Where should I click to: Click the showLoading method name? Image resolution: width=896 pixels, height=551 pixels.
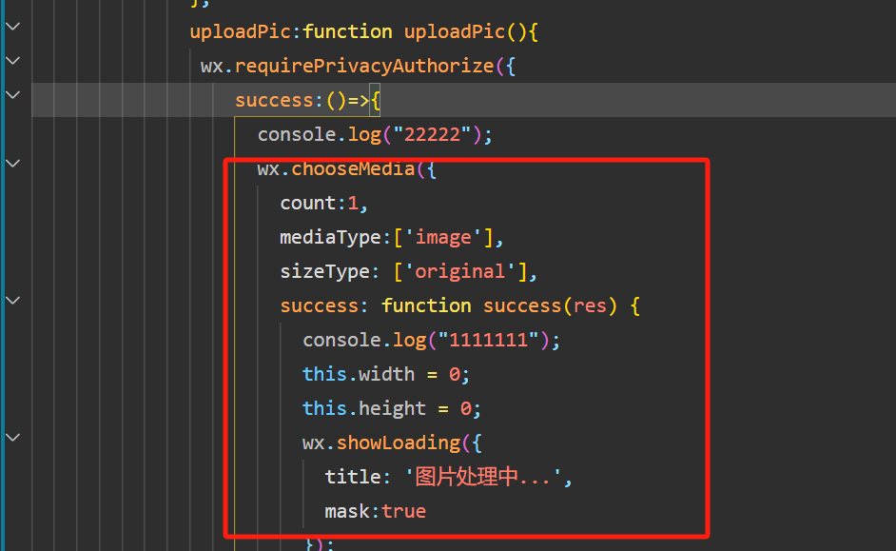pyautogui.click(x=399, y=443)
